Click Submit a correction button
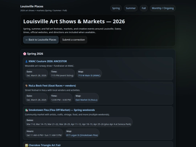Viewport: 196px width, 147px height. [x=73, y=40]
